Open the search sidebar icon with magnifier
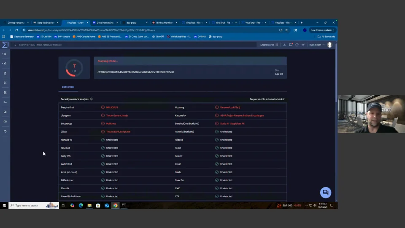Image resolution: width=405 pixels, height=228 pixels. [5, 54]
